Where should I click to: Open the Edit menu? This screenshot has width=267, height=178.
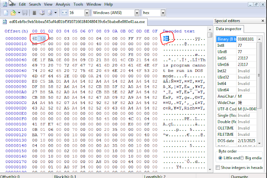pyautogui.click(x=22, y=5)
